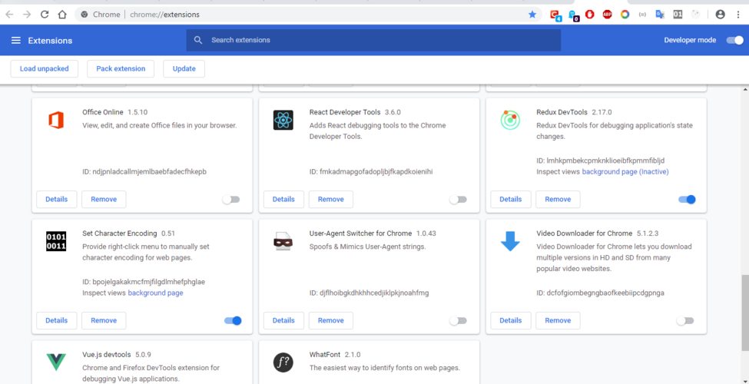This screenshot has height=384, width=749.
Task: Click the gray bracketed (≡) extension icon
Action: [642, 15]
